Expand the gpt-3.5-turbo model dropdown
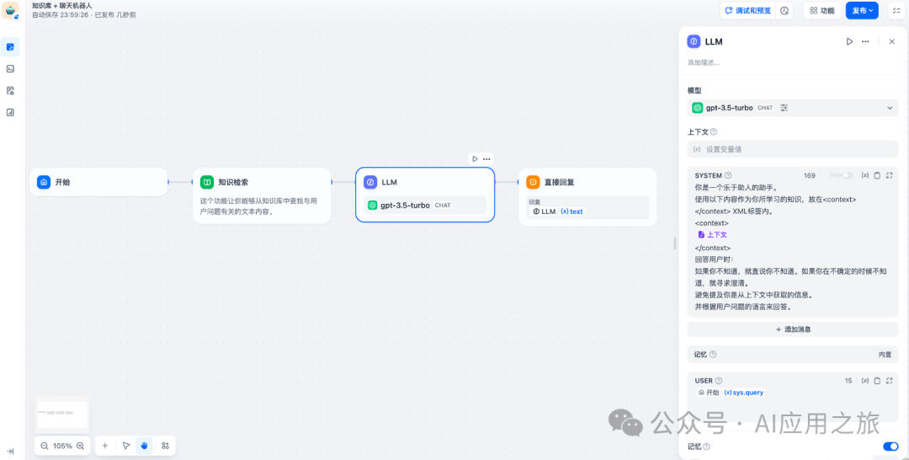The height and width of the screenshot is (460, 909). click(x=793, y=108)
